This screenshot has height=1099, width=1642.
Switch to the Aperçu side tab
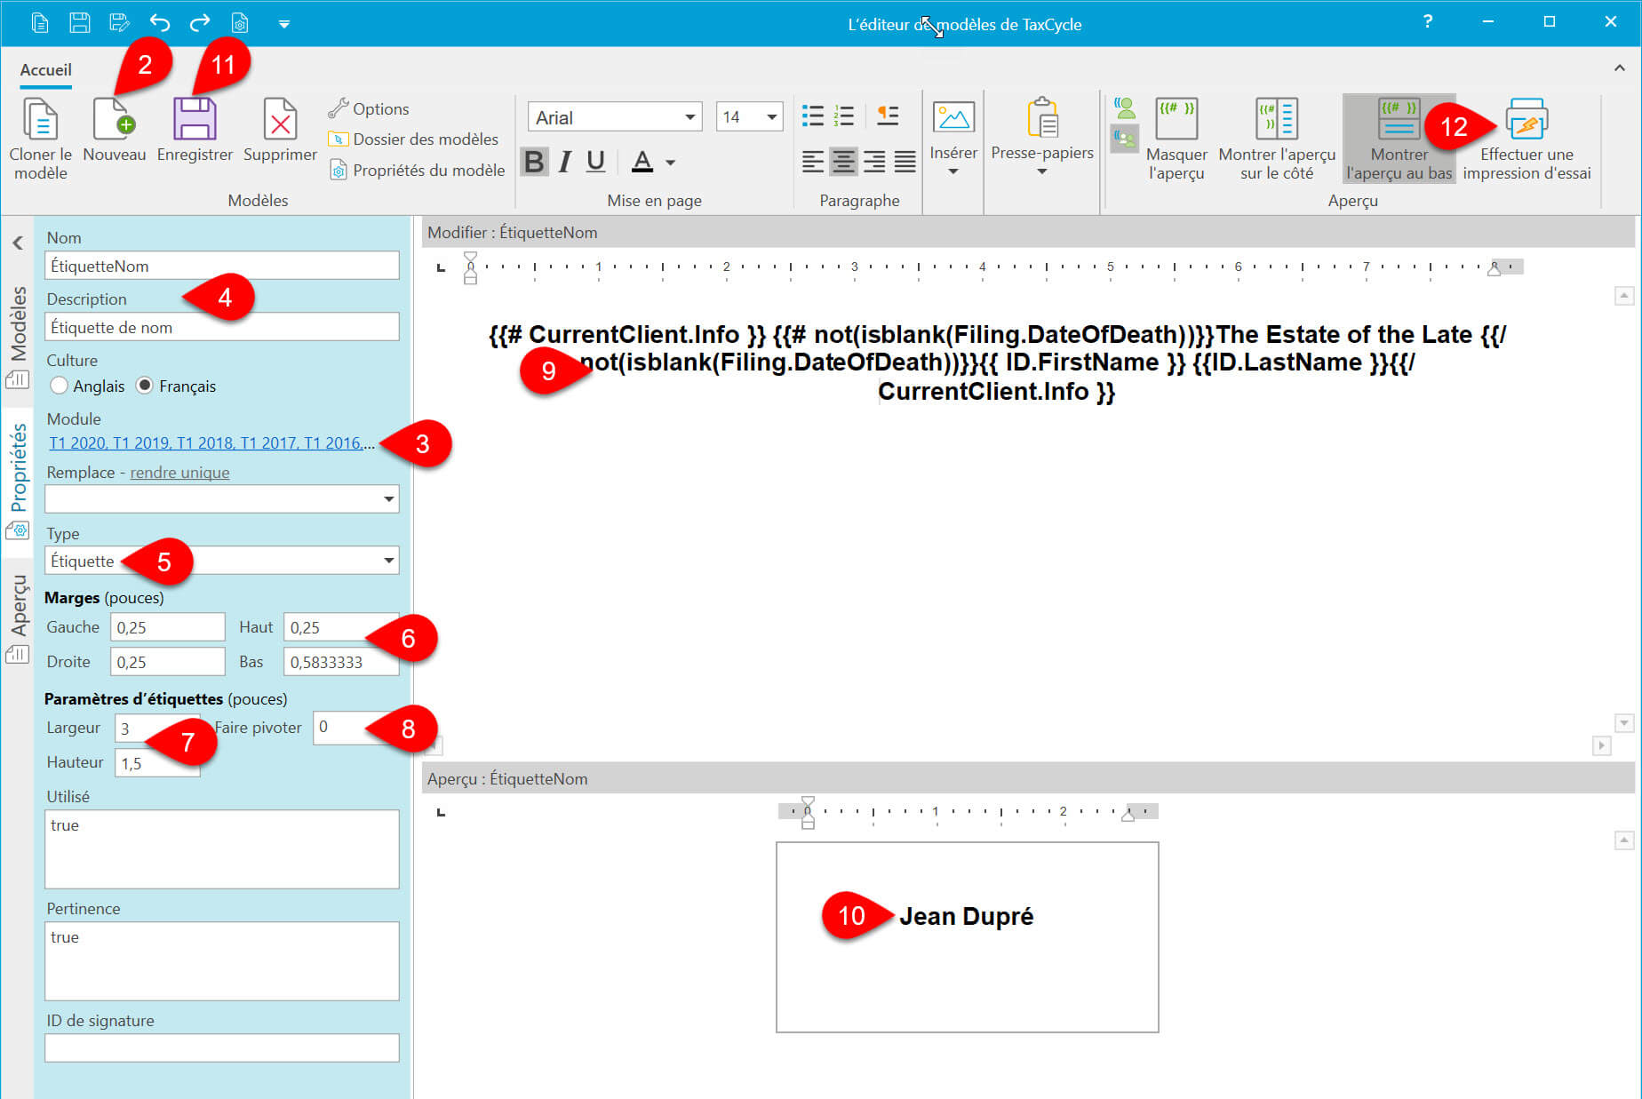(18, 619)
